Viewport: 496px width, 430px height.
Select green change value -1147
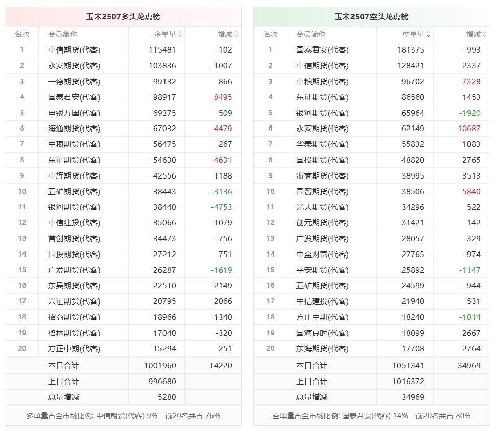tap(470, 270)
